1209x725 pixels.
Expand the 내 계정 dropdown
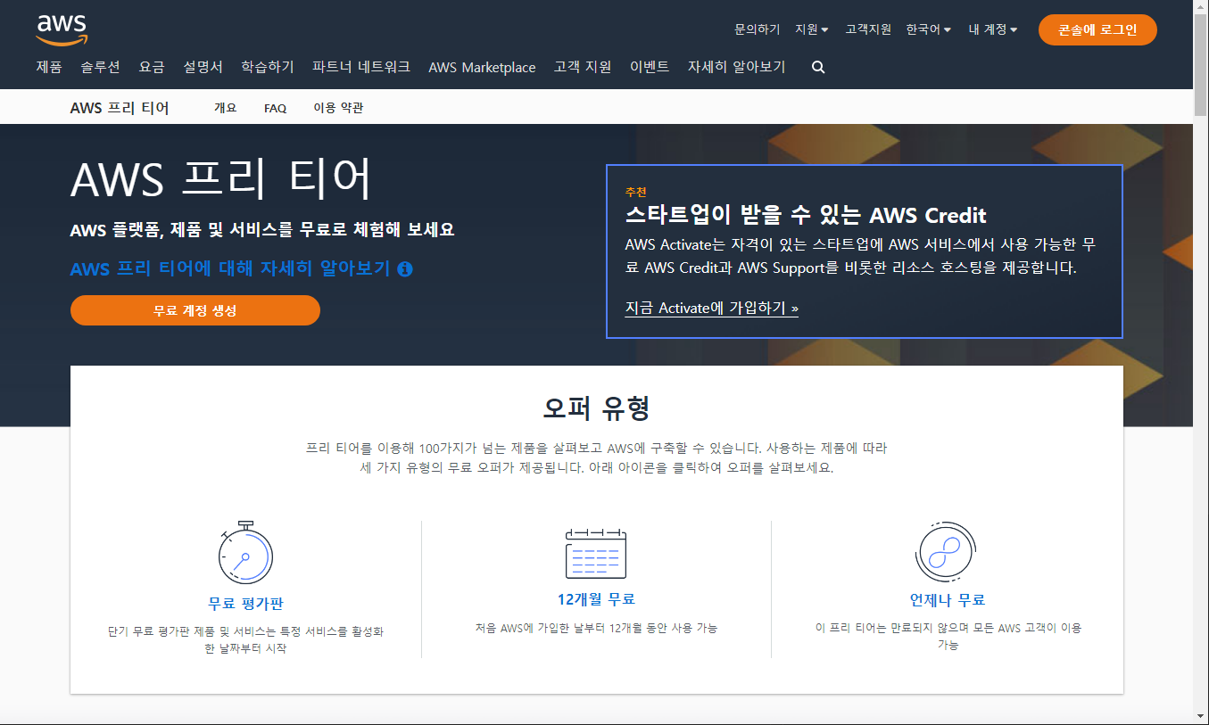click(x=993, y=29)
